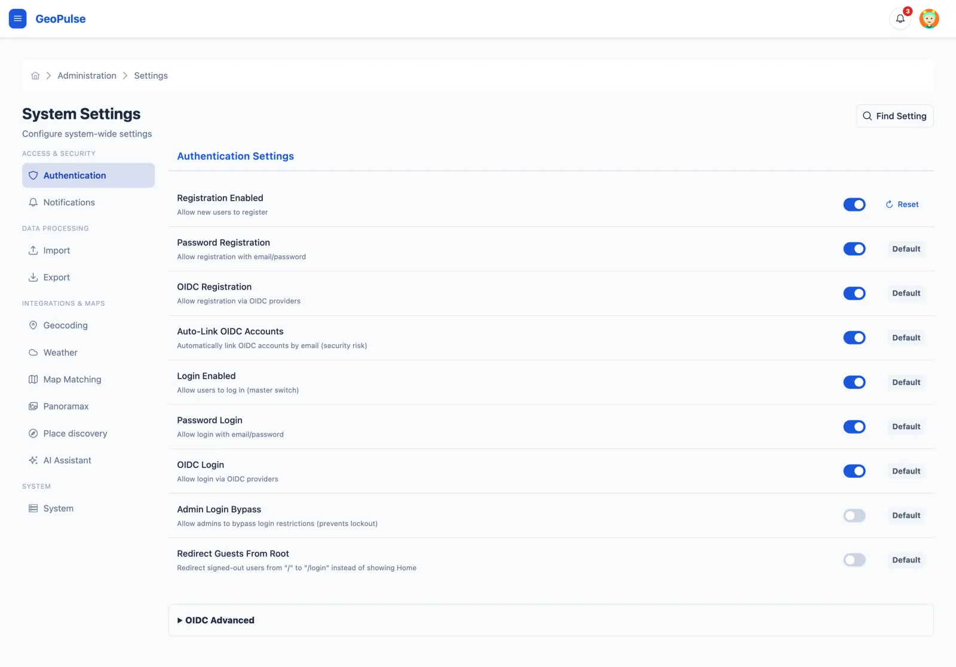
Task: Enable Admin Login Bypass switch
Action: click(x=854, y=516)
